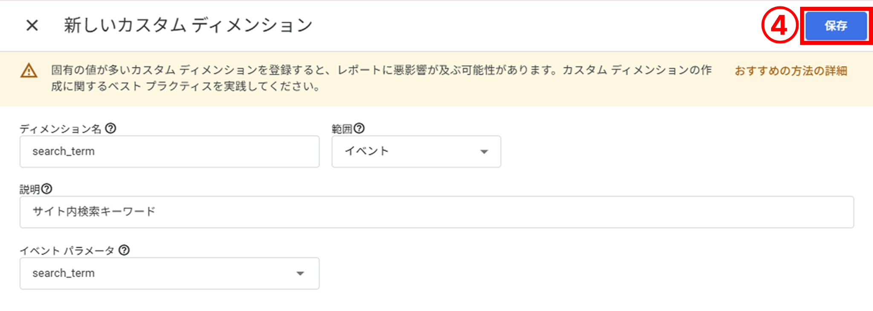
Task: Click the blue 保存 save button
Action: click(x=836, y=26)
